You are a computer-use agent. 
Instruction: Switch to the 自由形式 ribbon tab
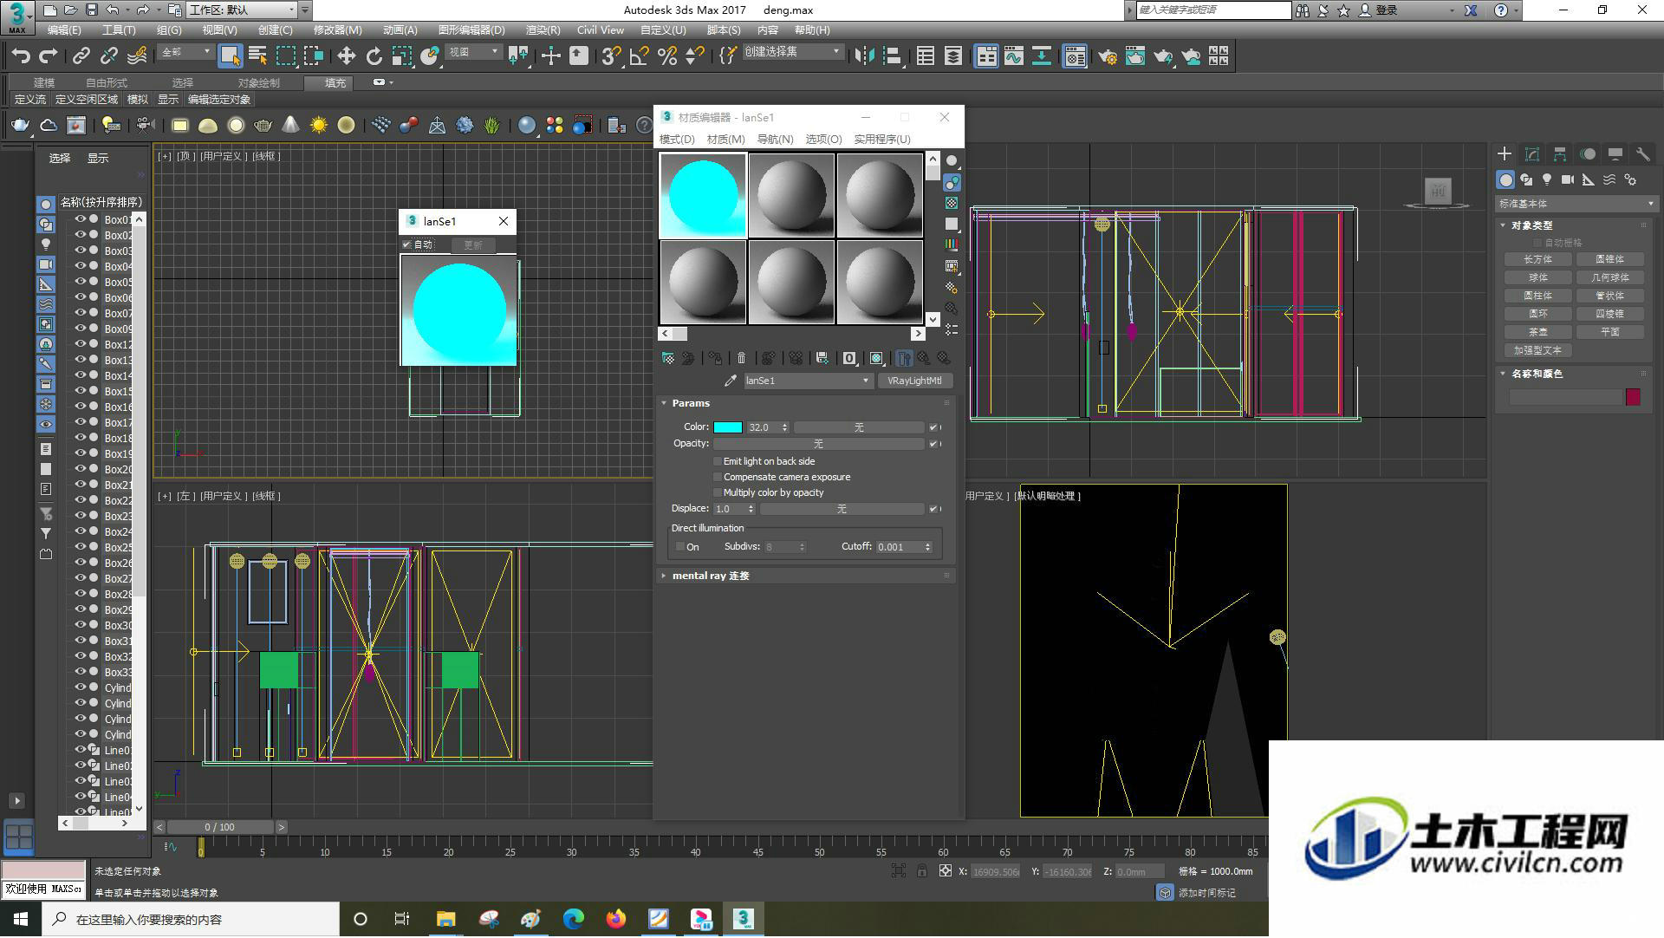click(106, 83)
